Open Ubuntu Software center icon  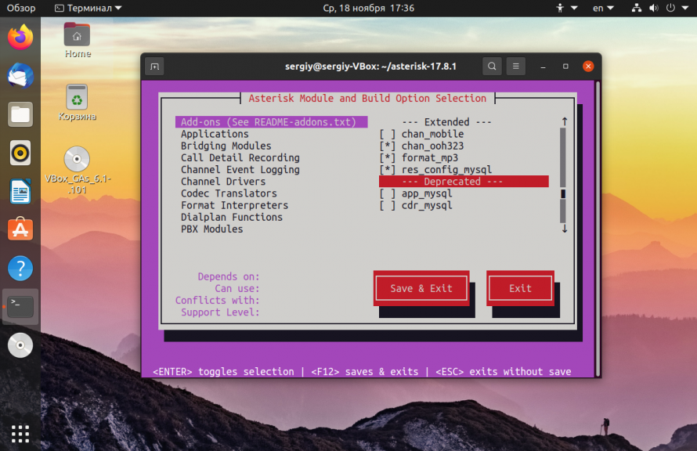(x=20, y=229)
